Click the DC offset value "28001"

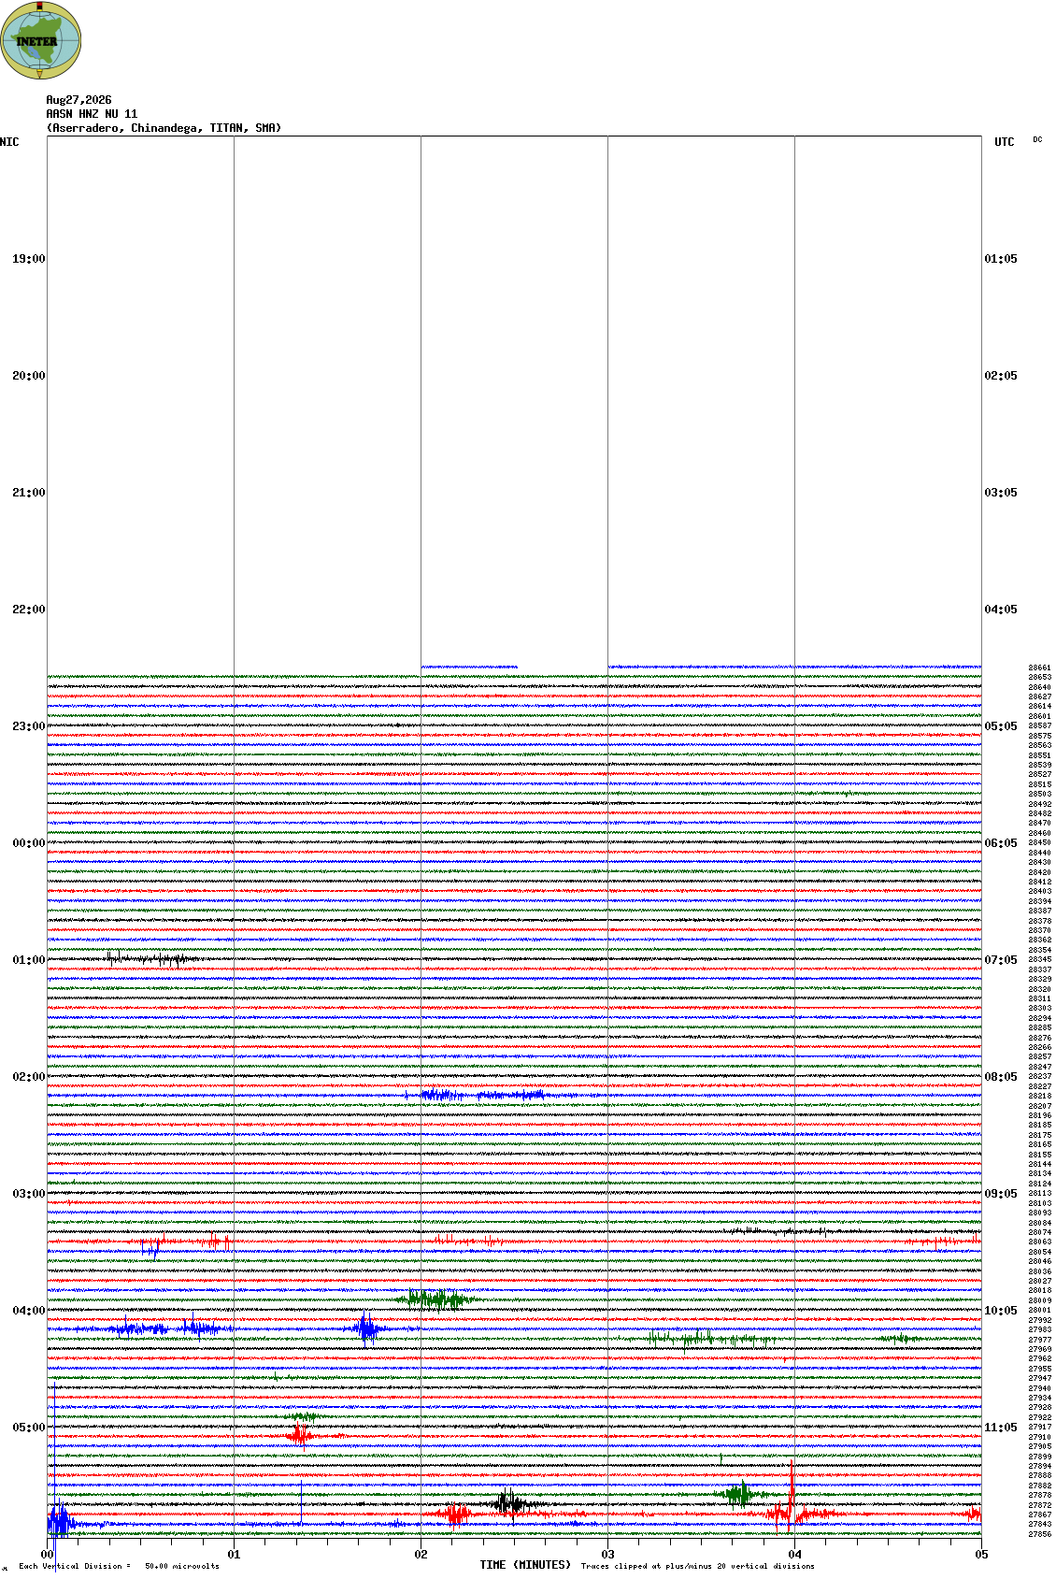pos(1040,1310)
